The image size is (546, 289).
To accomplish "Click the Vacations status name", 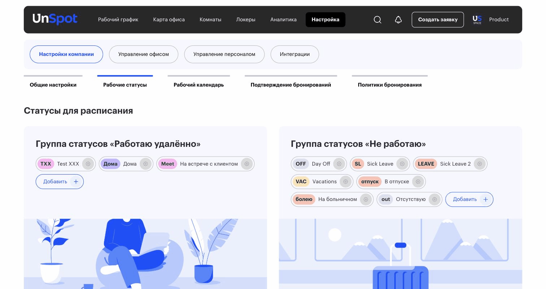I will click(x=325, y=181).
